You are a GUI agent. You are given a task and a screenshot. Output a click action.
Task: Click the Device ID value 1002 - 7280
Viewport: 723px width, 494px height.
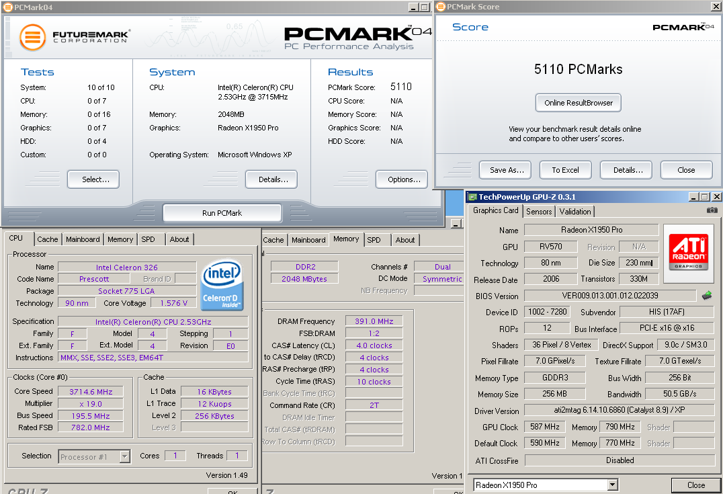[548, 312]
